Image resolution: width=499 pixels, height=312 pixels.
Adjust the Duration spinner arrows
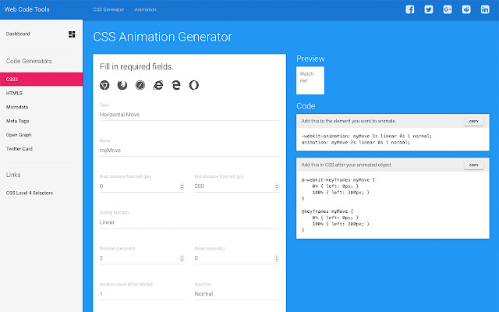click(182, 258)
